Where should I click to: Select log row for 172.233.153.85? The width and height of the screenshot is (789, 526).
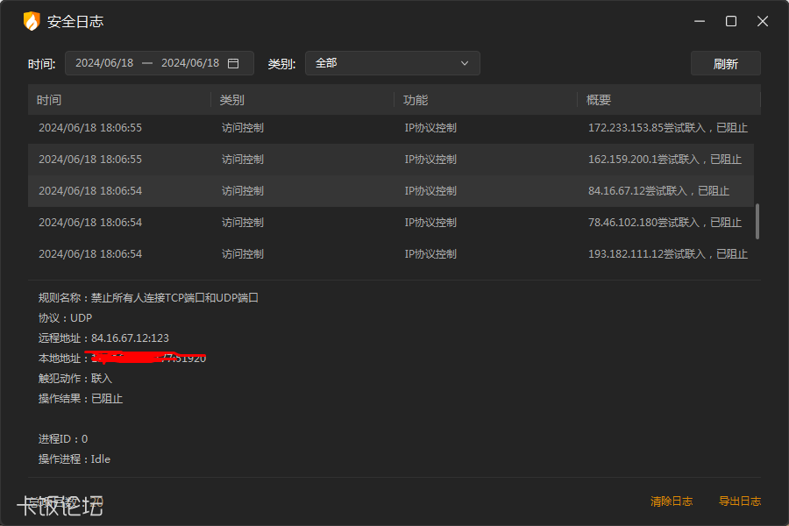390,128
